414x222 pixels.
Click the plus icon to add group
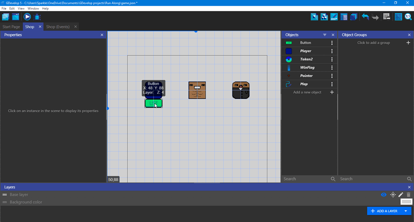408,43
